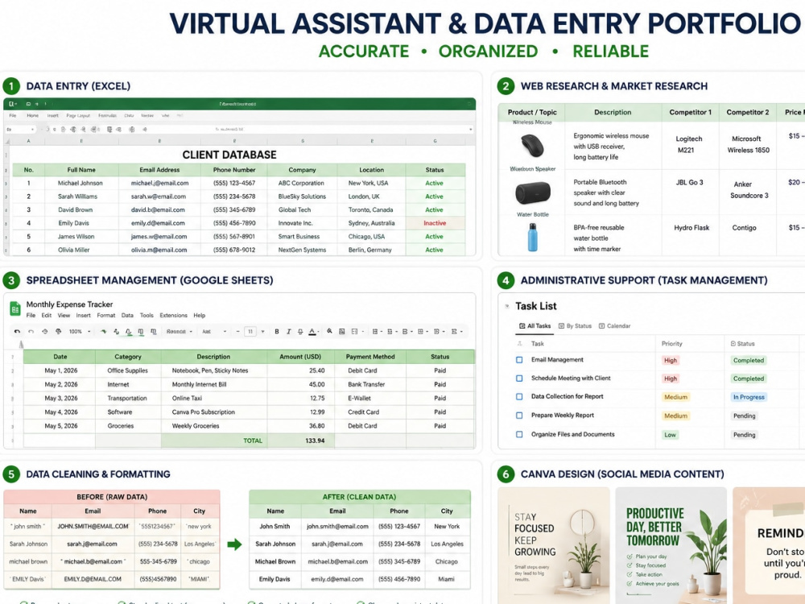Click the Pending badge for Prepare Weekly Report
The width and height of the screenshot is (805, 604).
744,416
